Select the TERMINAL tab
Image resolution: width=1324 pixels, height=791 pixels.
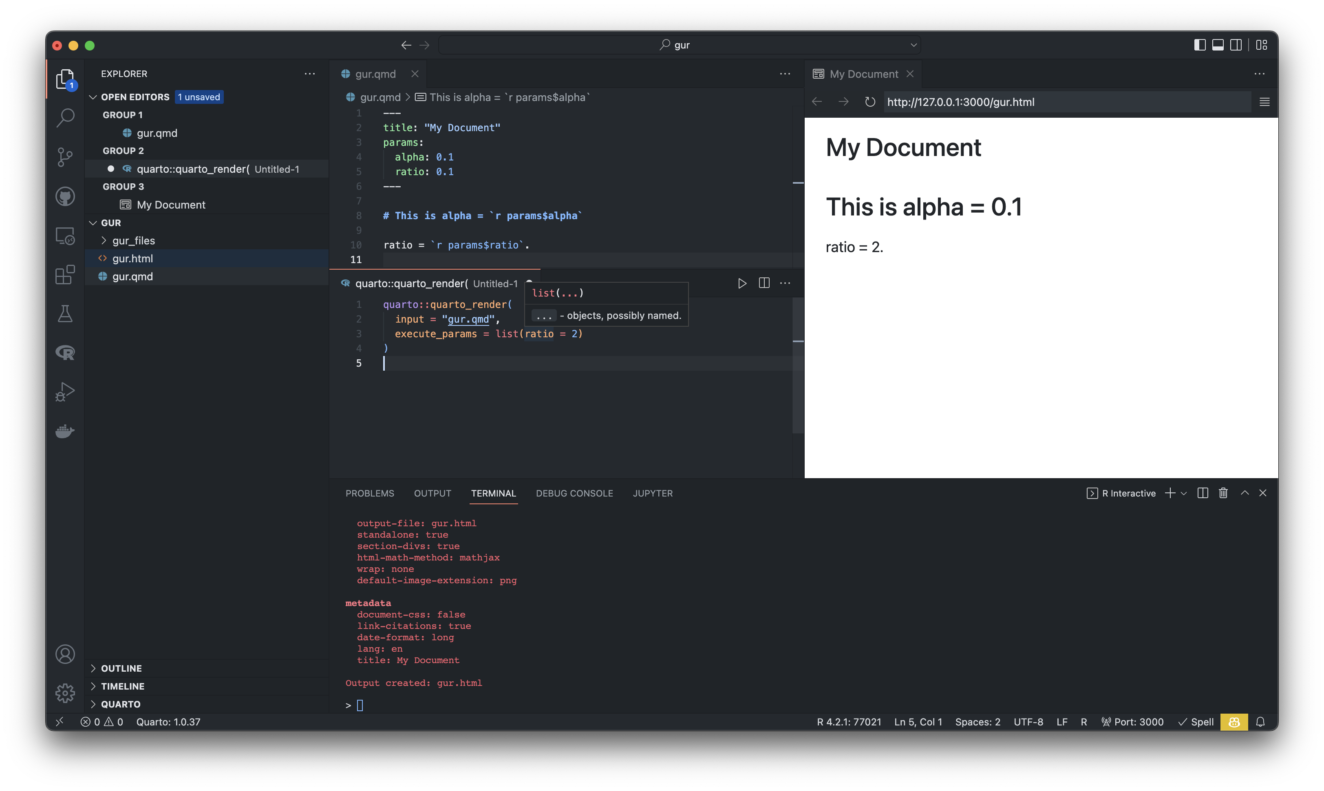(493, 493)
